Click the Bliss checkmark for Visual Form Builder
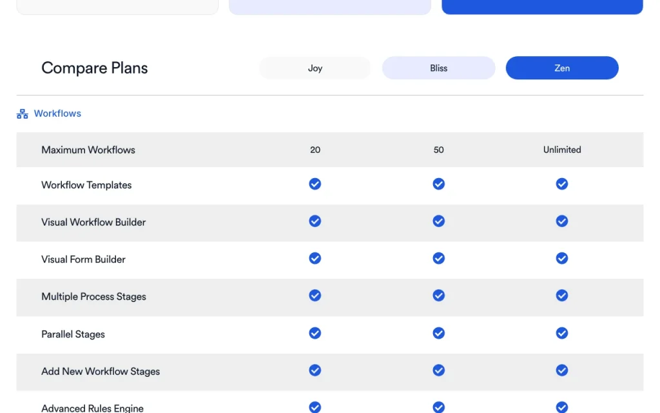Viewport: 660px width, 413px height. tap(438, 258)
